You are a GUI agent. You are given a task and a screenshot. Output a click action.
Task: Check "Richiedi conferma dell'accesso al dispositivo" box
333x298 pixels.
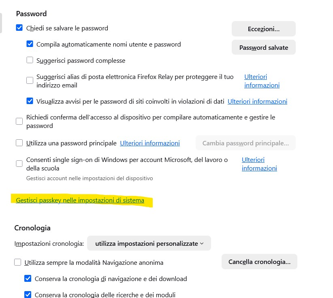click(19, 121)
